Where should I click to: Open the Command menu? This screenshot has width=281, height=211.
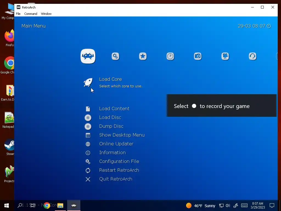[x=31, y=14]
